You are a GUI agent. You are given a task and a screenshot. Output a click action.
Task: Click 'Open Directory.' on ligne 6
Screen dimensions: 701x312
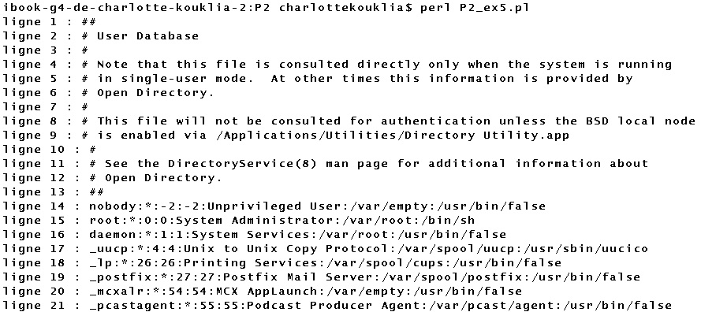coord(155,93)
